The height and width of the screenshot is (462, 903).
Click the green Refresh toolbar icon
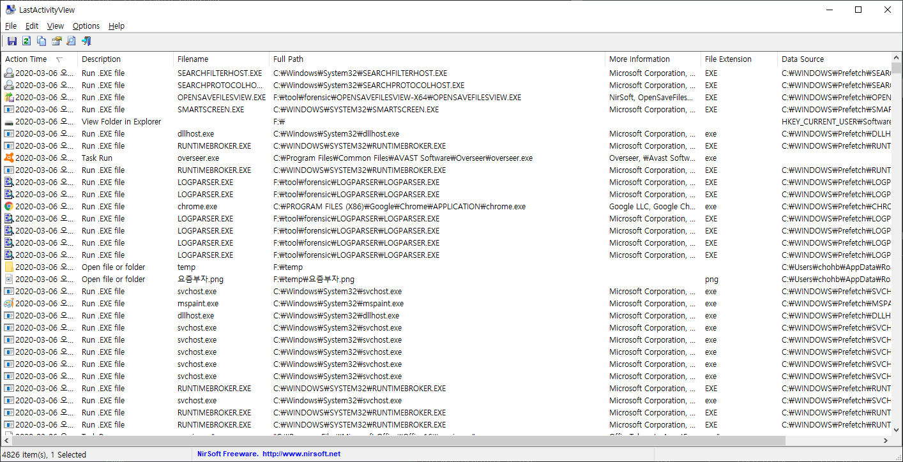click(x=26, y=41)
